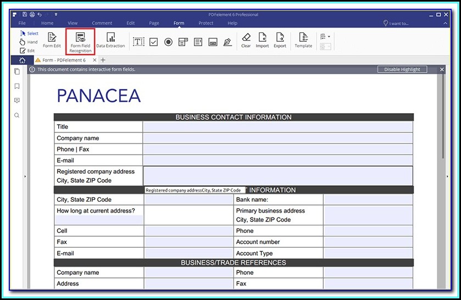Click the vertical scrollbar of document
This screenshot has height=300, width=461.
coord(443,117)
